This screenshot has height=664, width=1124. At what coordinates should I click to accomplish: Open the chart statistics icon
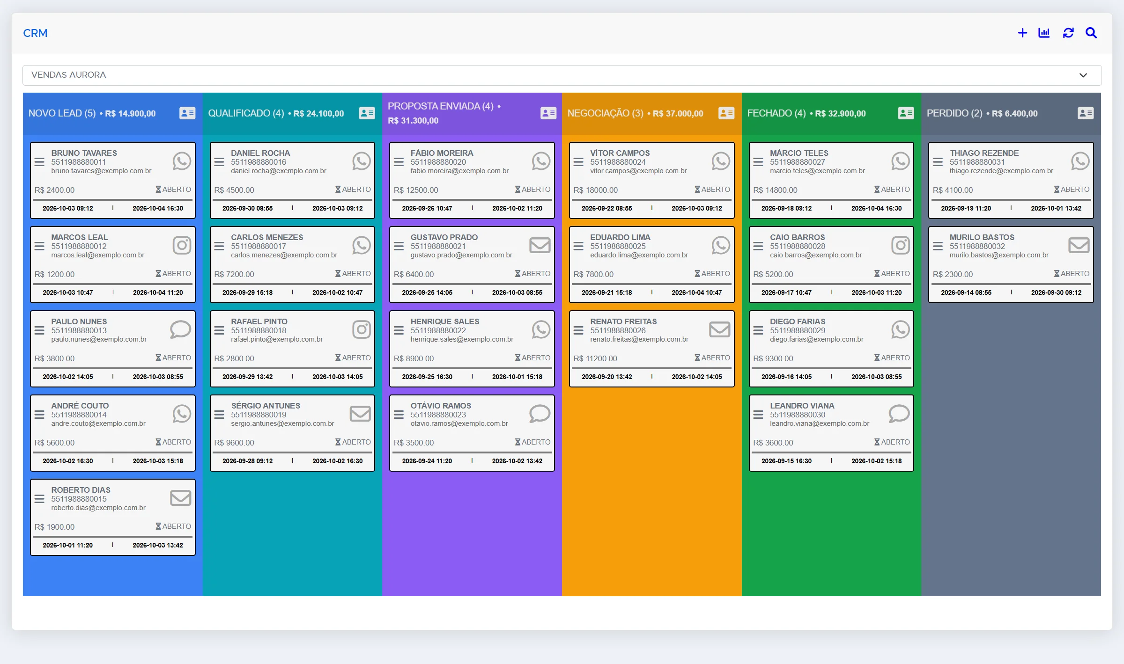tap(1044, 33)
